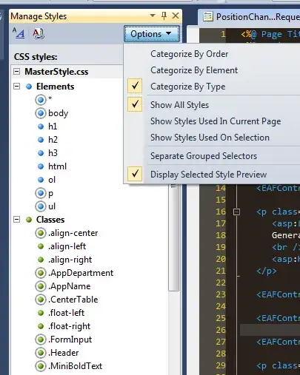Click line number 26 in the editor
This screenshot has height=375, width=300.
221,330
